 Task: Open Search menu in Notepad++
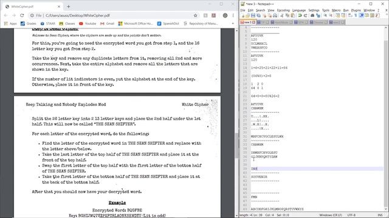260,10
